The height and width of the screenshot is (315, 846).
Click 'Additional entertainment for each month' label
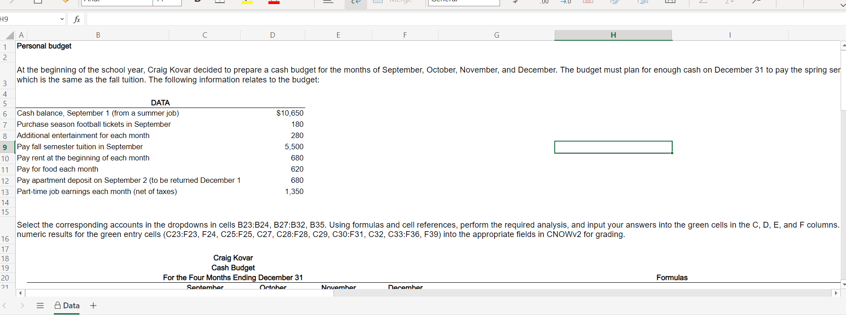83,136
